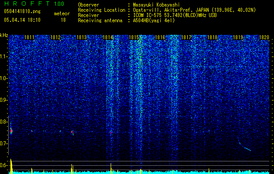Click the Receiver field label
The image size is (274, 174).
(x=88, y=15)
